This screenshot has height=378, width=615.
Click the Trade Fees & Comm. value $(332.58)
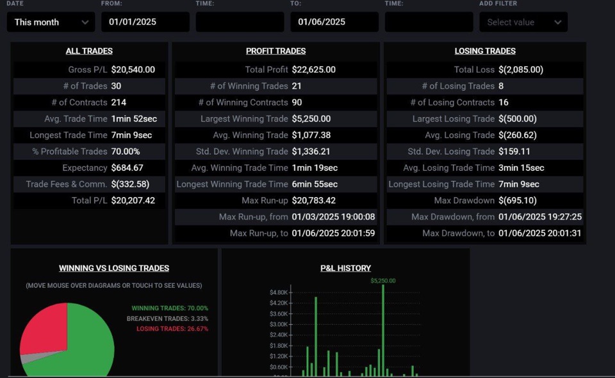pos(130,184)
